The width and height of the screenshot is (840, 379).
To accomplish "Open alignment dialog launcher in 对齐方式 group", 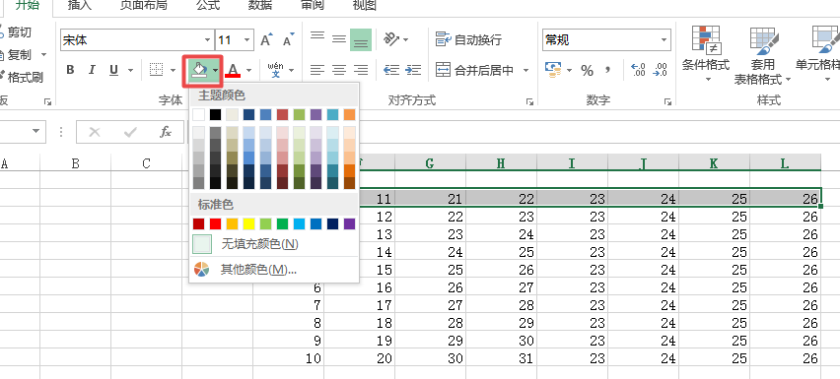I will tap(529, 101).
